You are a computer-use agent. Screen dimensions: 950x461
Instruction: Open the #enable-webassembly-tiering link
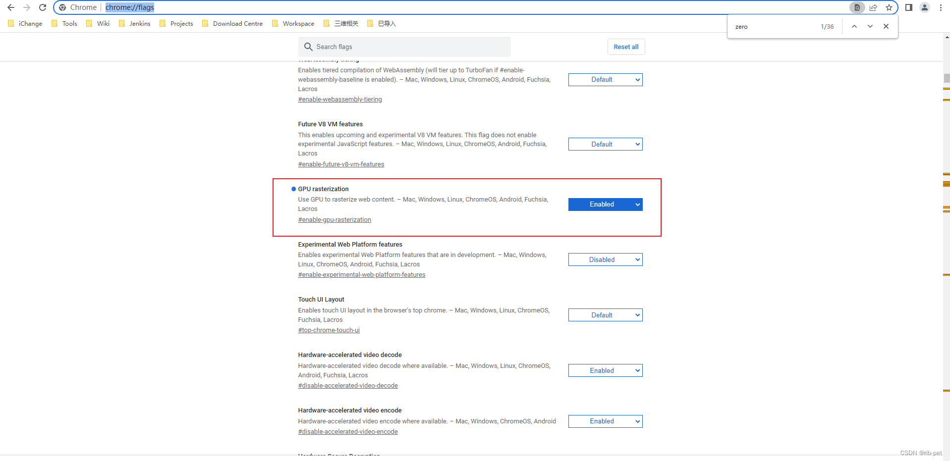pyautogui.click(x=340, y=99)
